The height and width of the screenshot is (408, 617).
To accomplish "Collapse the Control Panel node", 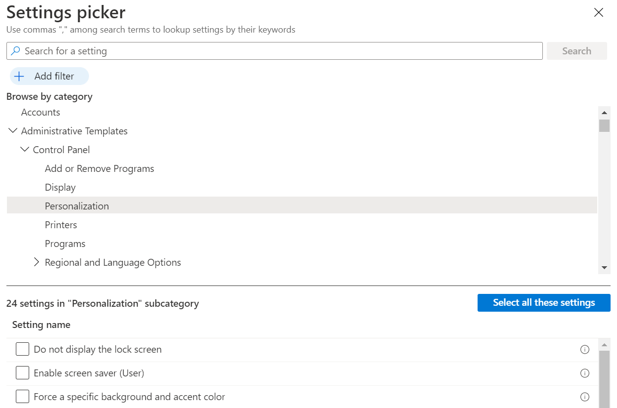I will pos(24,150).
